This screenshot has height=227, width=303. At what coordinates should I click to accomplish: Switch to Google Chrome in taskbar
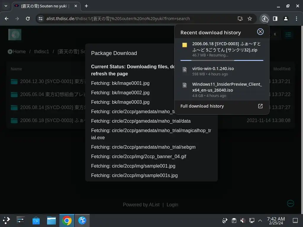coord(67,220)
